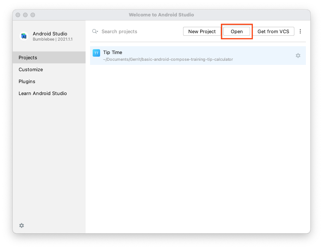Click the Tip Time project name

[x=113, y=52]
